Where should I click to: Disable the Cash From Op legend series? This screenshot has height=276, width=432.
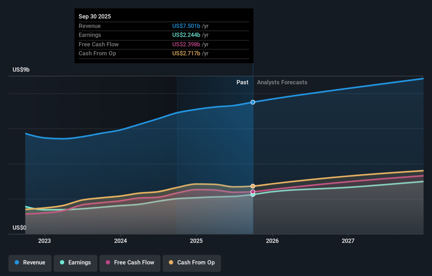pyautogui.click(x=192, y=263)
